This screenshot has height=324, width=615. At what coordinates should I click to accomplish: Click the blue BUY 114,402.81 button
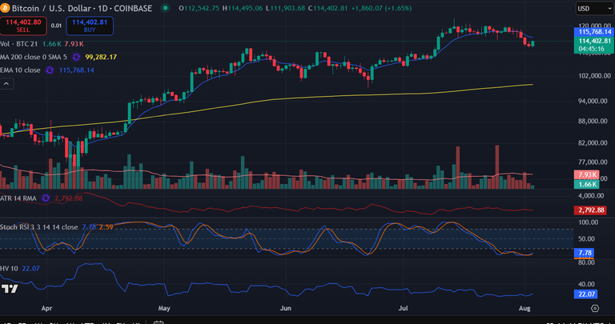pos(90,26)
